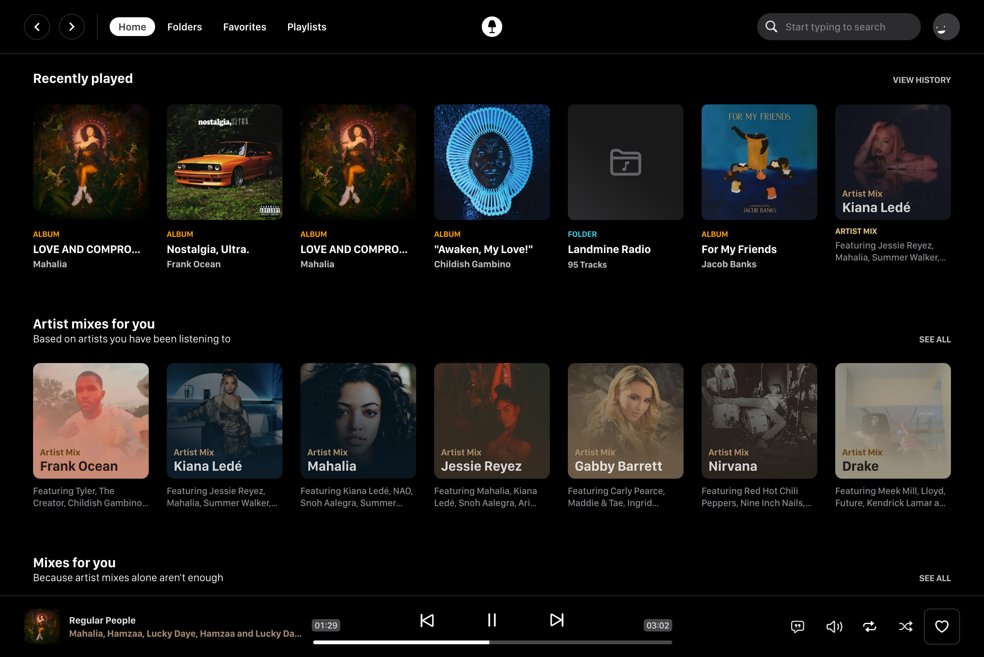
Task: Click the center lightbulb logo icon
Action: [492, 27]
